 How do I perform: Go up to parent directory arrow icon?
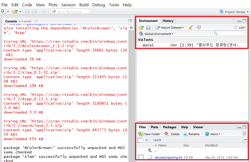coord(150,150)
